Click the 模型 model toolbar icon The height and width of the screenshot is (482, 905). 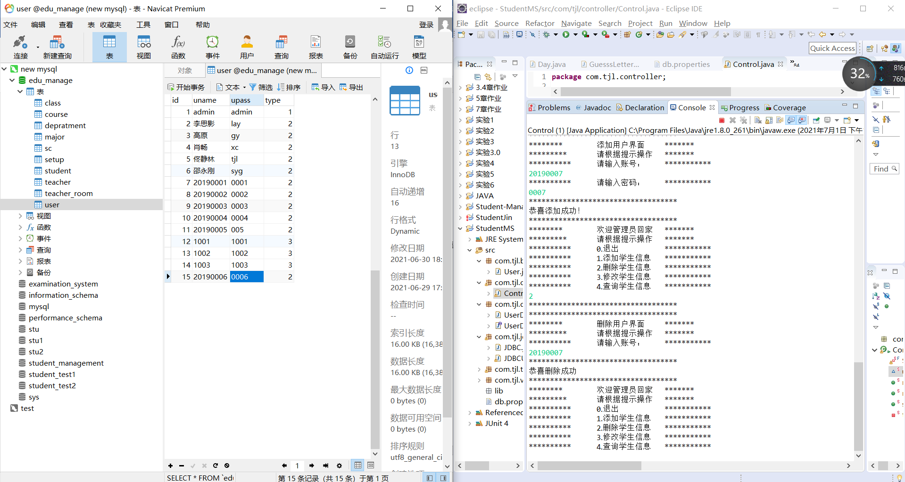coord(419,47)
